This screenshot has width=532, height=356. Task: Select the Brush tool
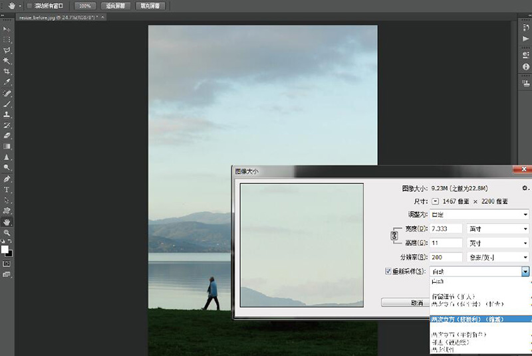(7, 104)
